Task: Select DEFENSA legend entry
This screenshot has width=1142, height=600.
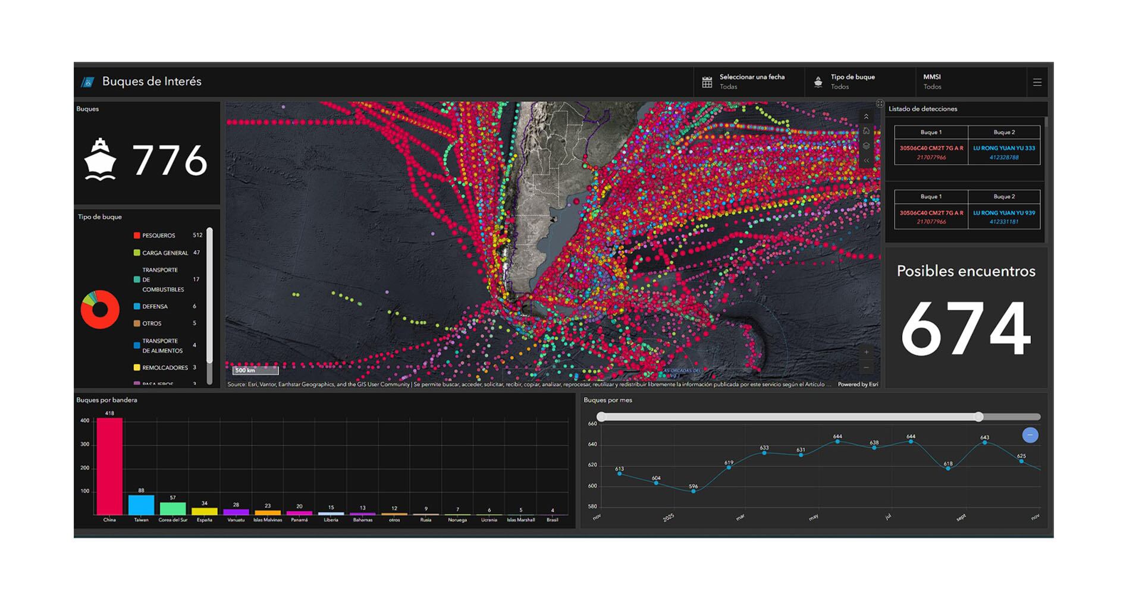Action: (155, 307)
